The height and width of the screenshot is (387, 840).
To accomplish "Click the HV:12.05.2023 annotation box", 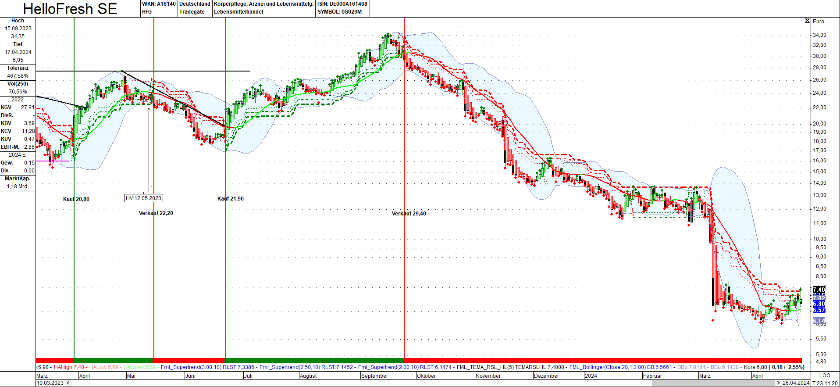I will [144, 198].
